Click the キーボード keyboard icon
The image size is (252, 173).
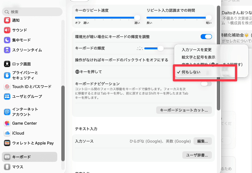coord(7,157)
